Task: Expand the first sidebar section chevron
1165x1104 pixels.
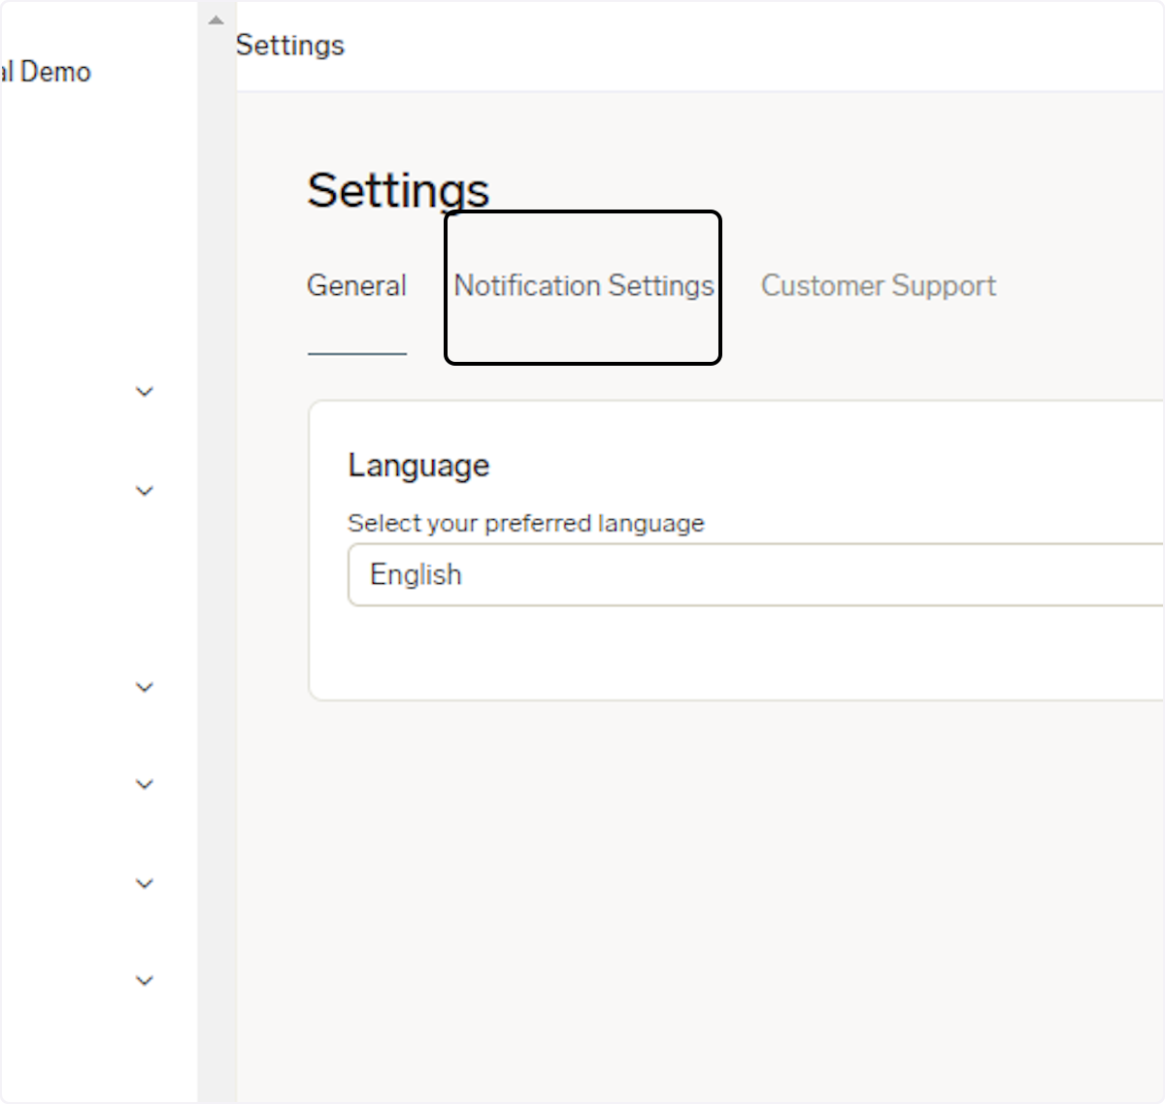Action: pyautogui.click(x=144, y=391)
